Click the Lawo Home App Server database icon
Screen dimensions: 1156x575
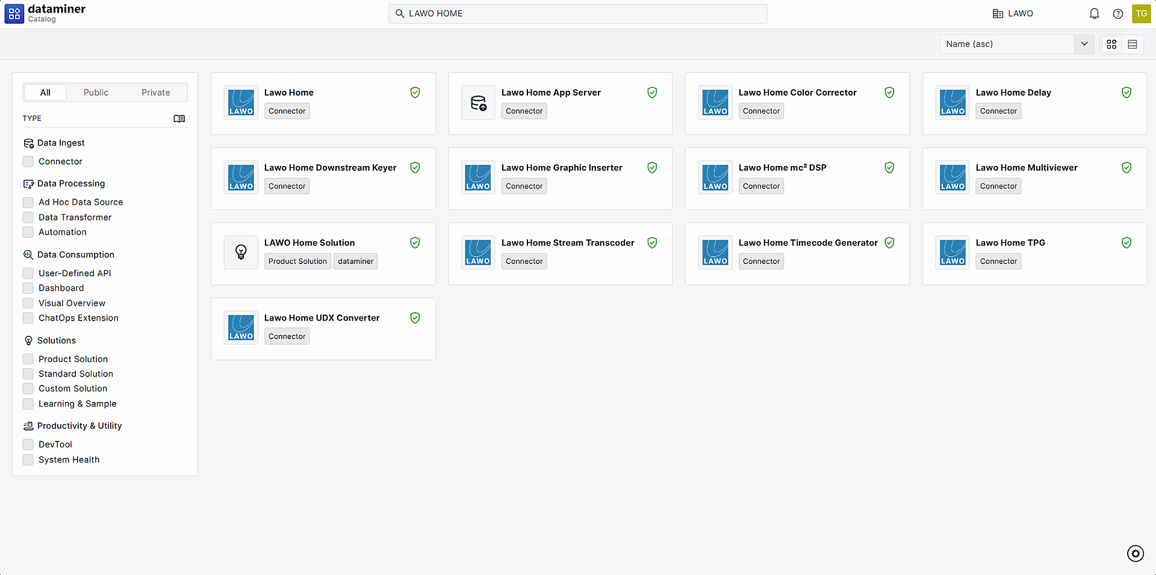point(478,103)
